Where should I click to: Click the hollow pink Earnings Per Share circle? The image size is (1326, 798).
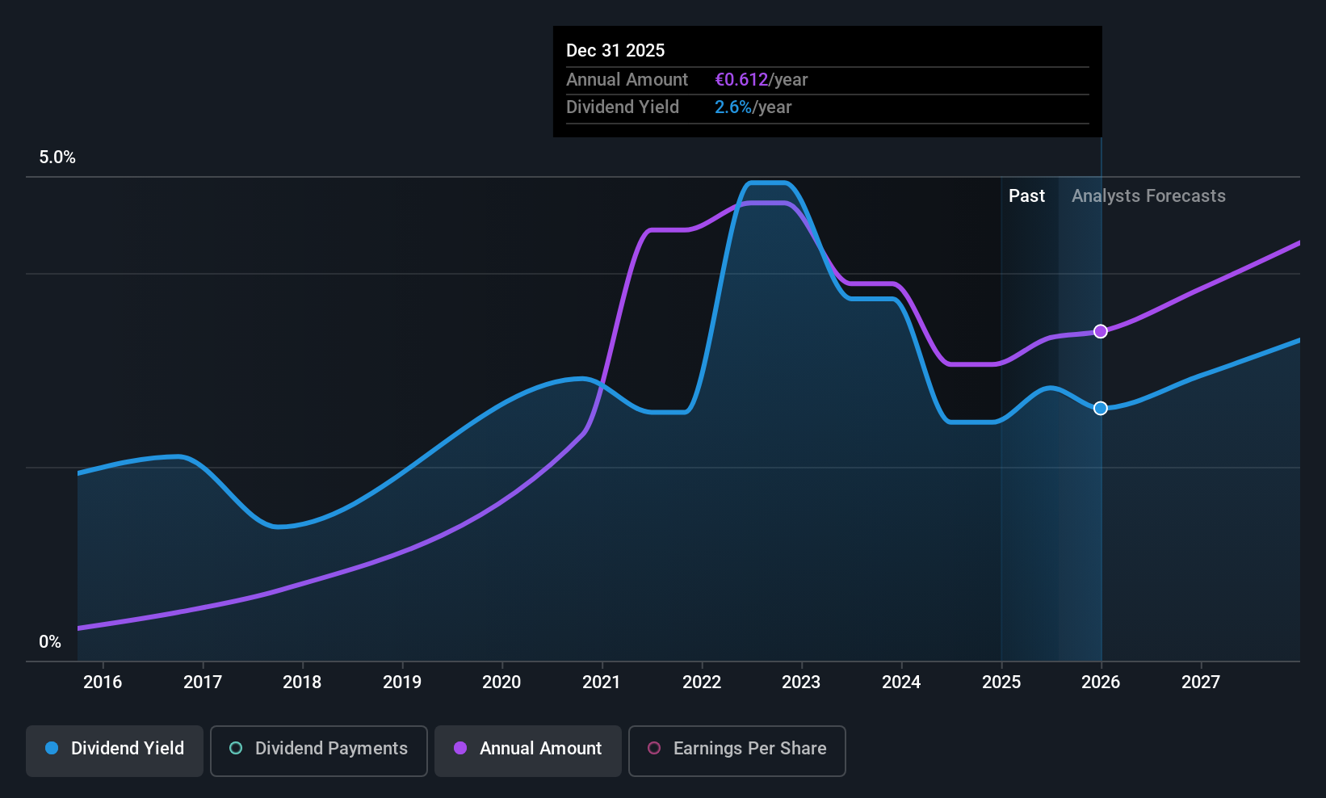coord(654,748)
